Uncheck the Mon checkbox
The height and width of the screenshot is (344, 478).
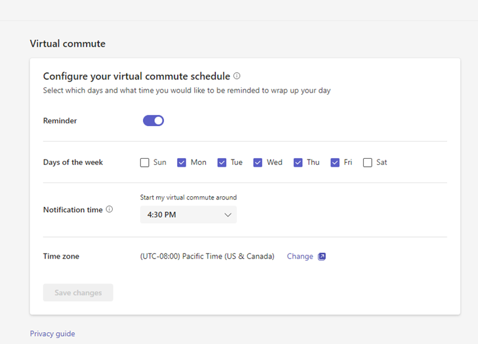tap(182, 162)
